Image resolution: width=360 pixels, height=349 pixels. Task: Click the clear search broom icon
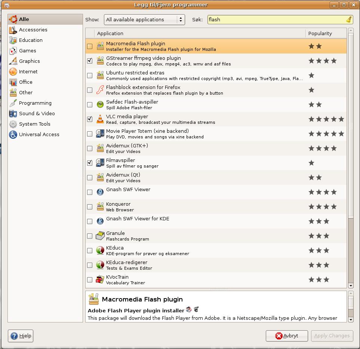click(349, 19)
